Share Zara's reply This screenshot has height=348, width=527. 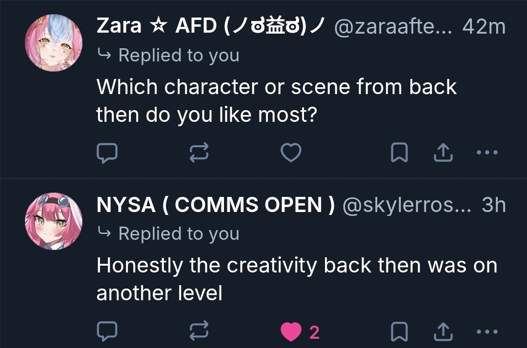tap(443, 153)
